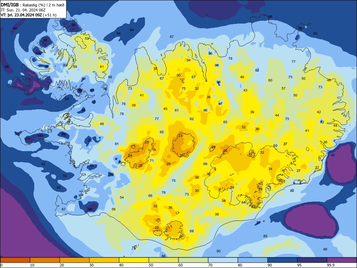Select the map value '45'
The width and height of the screenshot is (357, 268).
tap(165, 109)
